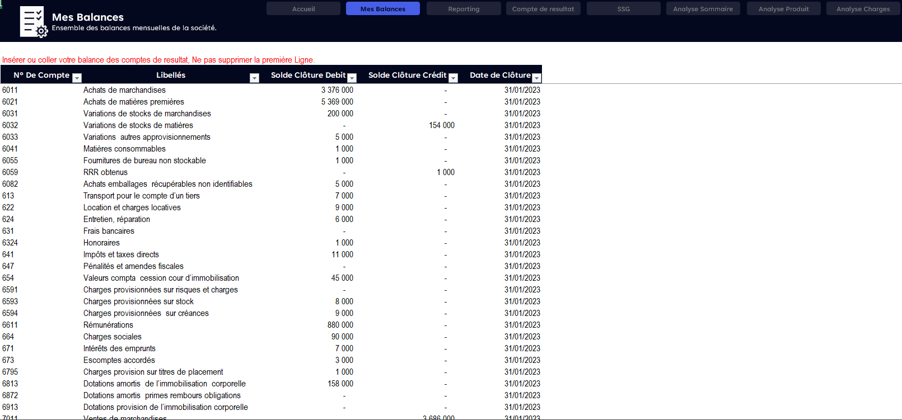Select the Mes Balances tab

click(x=383, y=9)
